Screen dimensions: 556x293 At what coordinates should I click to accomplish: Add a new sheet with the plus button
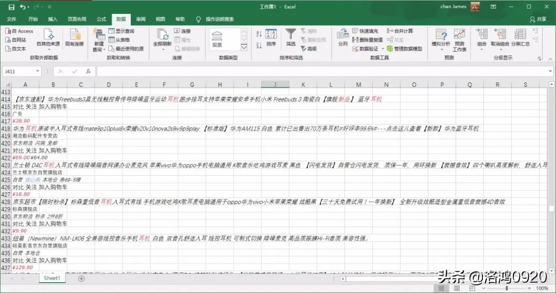(x=81, y=279)
